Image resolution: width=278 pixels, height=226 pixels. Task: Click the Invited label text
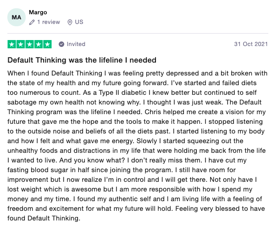[x=76, y=44]
